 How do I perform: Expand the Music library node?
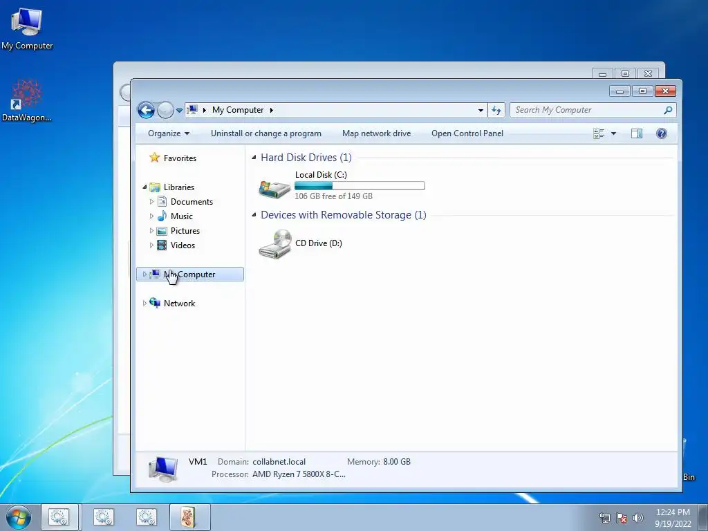pos(151,216)
